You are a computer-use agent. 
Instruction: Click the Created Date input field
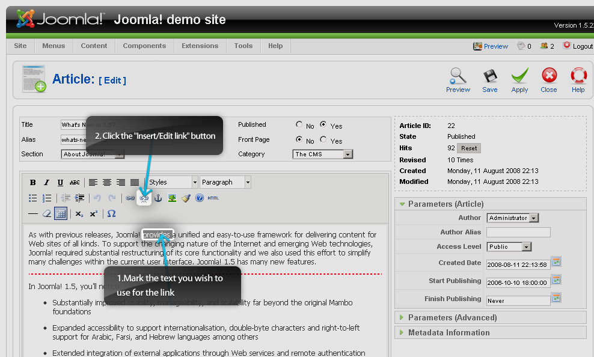(518, 264)
